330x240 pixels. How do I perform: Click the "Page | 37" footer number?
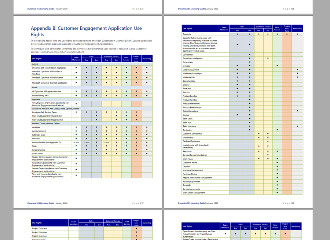138,203
